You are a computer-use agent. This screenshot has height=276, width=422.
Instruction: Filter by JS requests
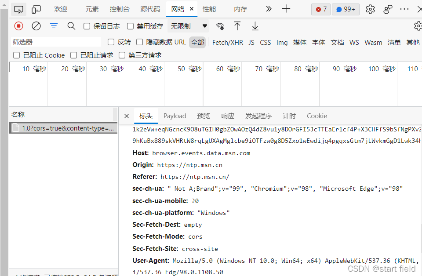(251, 43)
